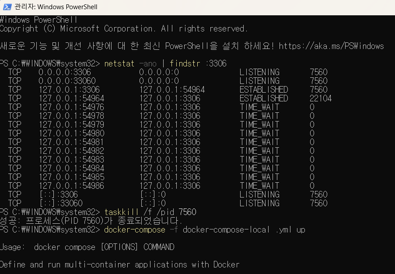395x274 pixels.
Task: Click the 'Define and run multi-container applications' line
Action: 120,265
